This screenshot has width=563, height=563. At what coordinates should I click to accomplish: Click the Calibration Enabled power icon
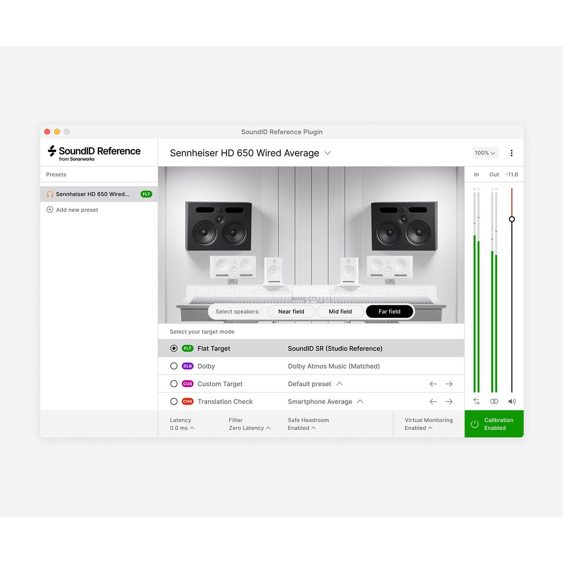[475, 424]
